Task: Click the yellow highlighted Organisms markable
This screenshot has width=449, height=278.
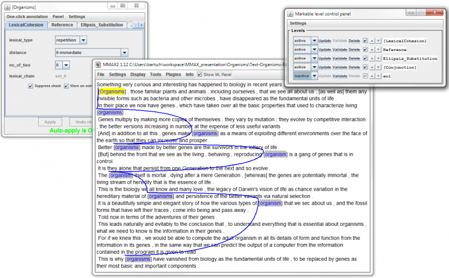Action: pyautogui.click(x=112, y=91)
